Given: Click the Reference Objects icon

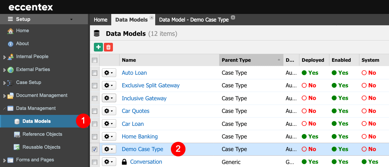Looking at the screenshot, I should pyautogui.click(x=17, y=134).
